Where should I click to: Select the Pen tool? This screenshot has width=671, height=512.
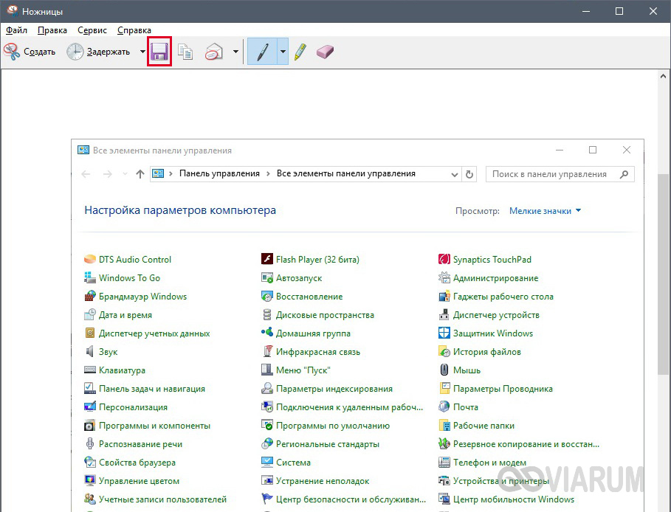(x=263, y=52)
